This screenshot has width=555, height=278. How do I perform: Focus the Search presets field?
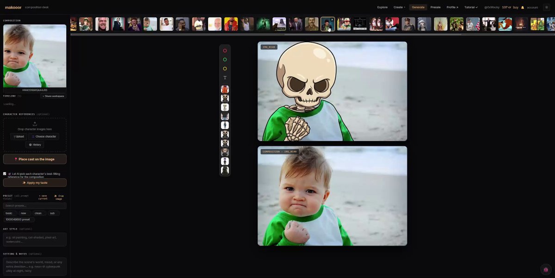(x=35, y=206)
